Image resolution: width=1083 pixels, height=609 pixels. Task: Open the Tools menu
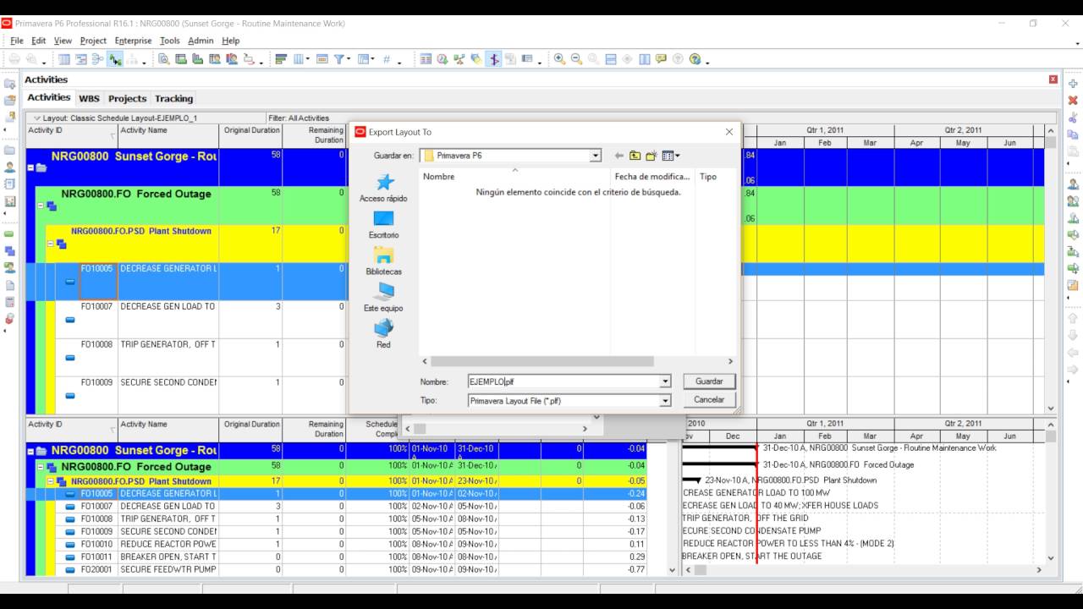170,41
